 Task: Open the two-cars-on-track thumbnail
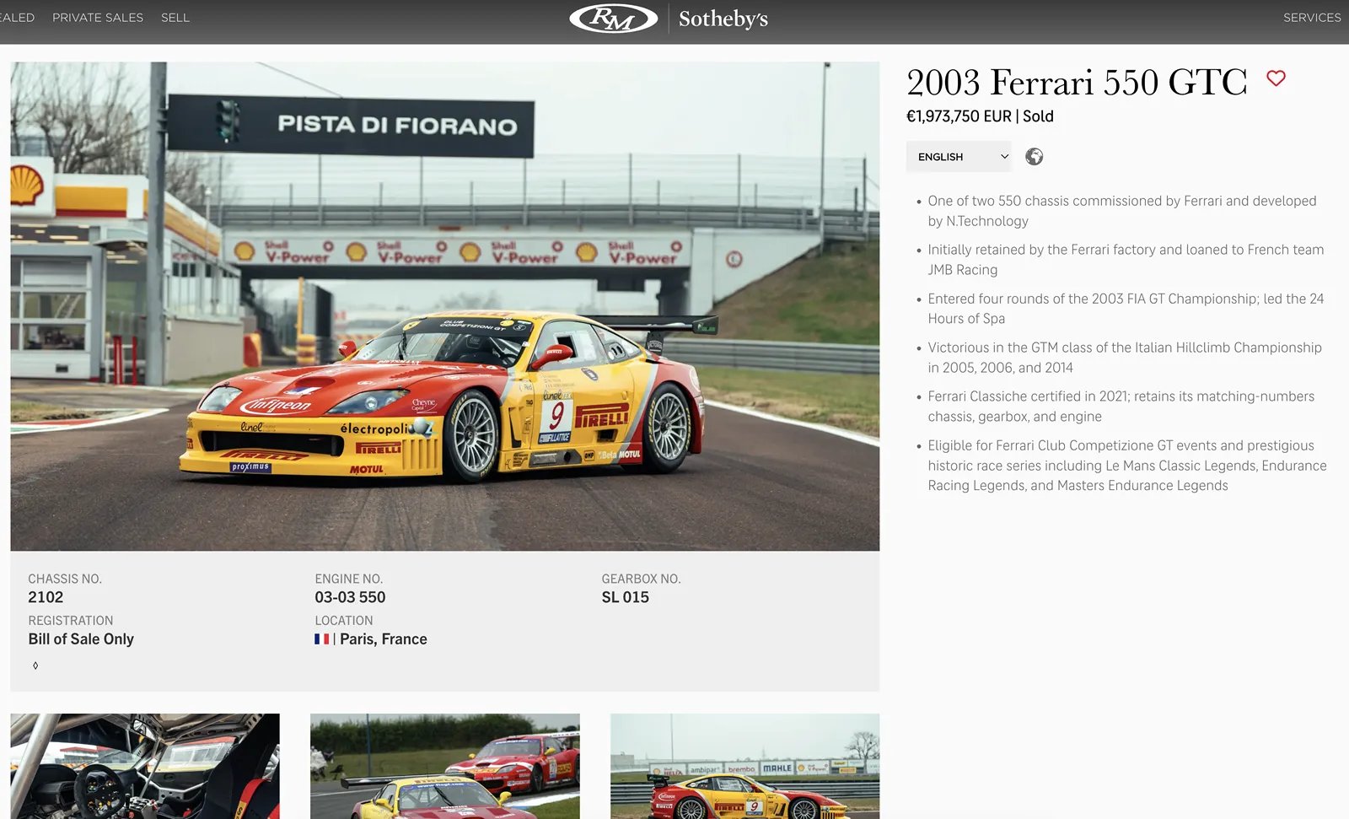[x=444, y=766]
